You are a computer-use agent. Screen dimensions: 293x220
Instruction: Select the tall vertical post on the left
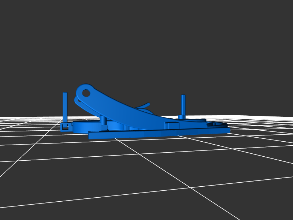point(65,108)
